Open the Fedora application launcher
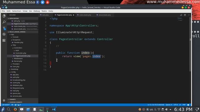Viewport: 200px width, 112px height. (x=3, y=109)
